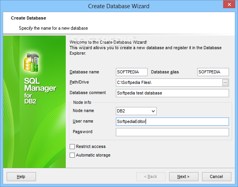Click the Path/Drive browse ellipsis button
This screenshot has width=238, height=187.
tap(225, 82)
